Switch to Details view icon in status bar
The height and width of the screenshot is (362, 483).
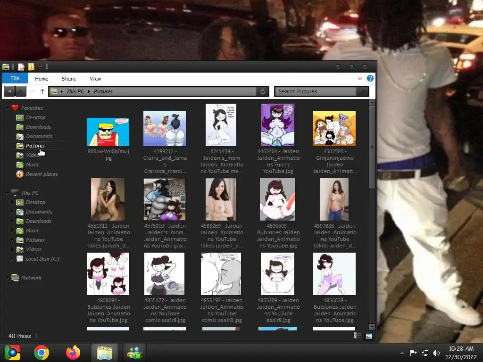pos(358,336)
